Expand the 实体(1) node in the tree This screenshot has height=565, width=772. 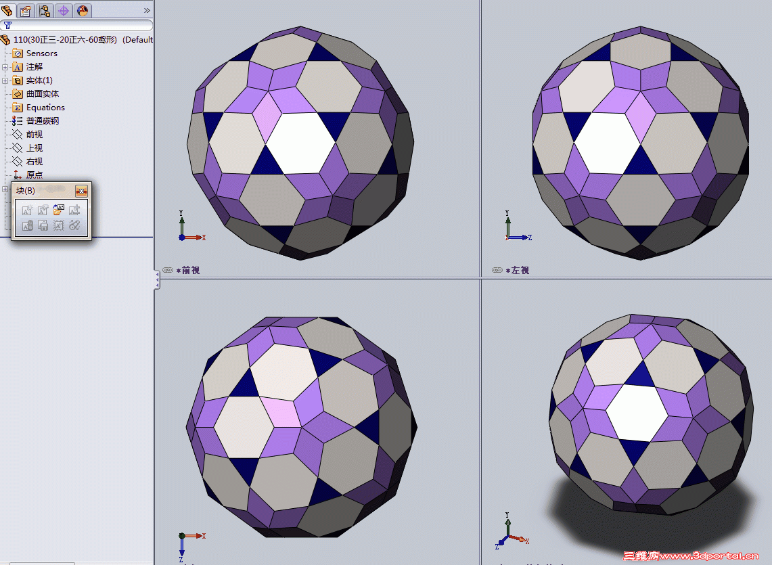[5, 80]
